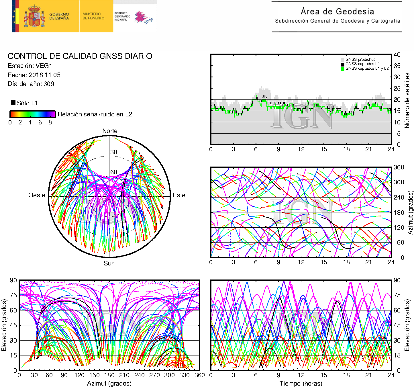Screen dimensions: 414x387
Task: Click the Tiempo (horas) axis label
Action: tap(301, 384)
